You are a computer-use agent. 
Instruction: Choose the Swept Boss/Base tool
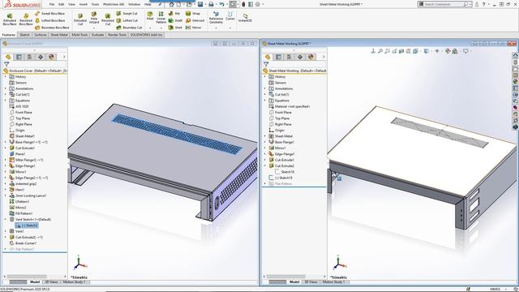click(x=49, y=14)
